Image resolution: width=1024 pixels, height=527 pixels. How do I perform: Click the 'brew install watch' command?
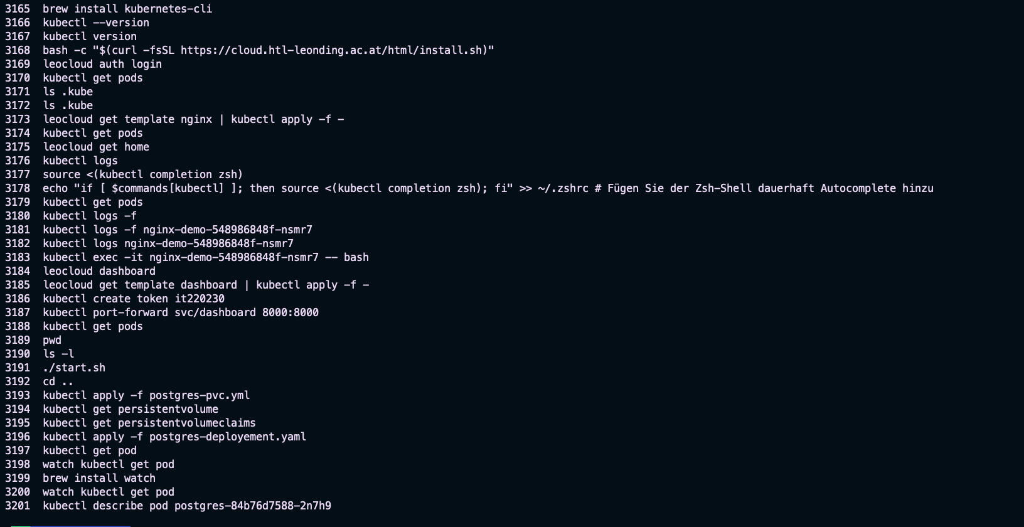click(99, 478)
